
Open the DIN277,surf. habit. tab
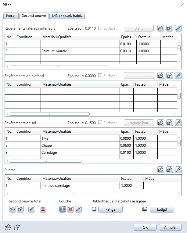(67, 16)
